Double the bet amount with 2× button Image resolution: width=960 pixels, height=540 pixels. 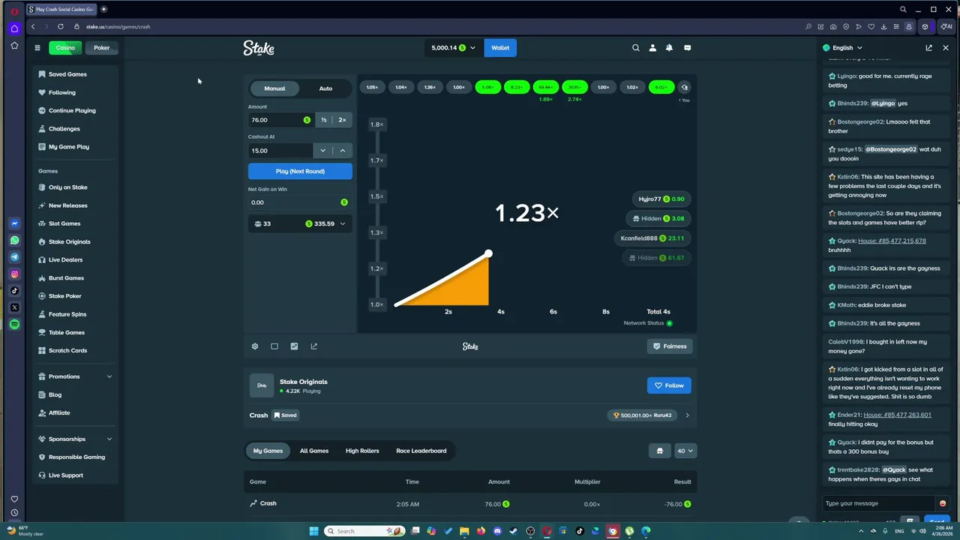coord(342,120)
